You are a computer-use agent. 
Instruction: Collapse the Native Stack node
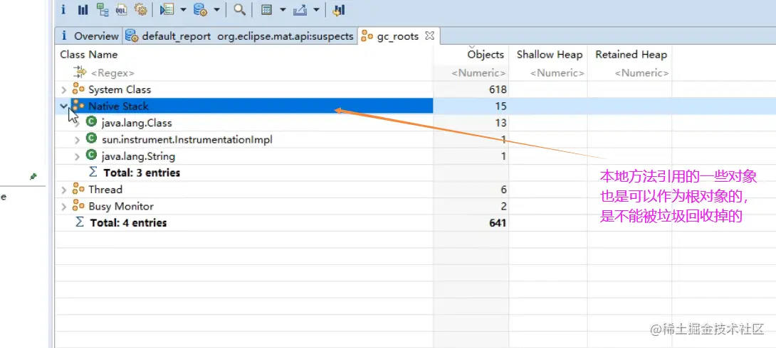[64, 106]
